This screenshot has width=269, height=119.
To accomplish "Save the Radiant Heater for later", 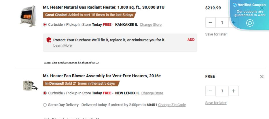I will click(216, 34).
